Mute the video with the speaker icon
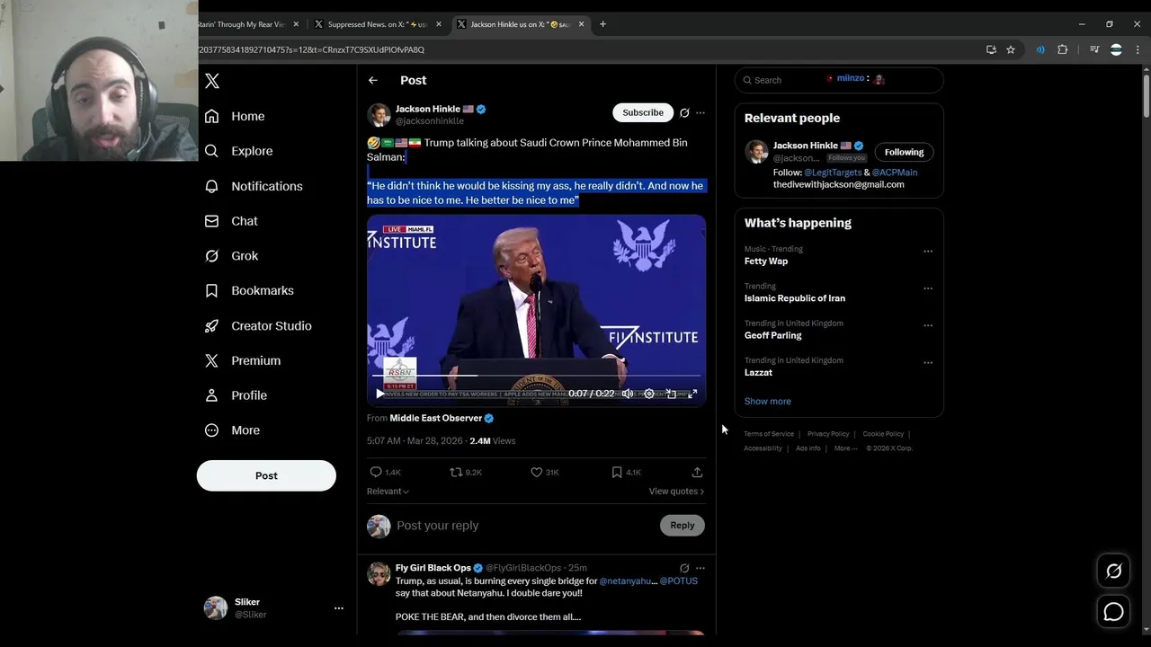The height and width of the screenshot is (647, 1151). coord(628,394)
